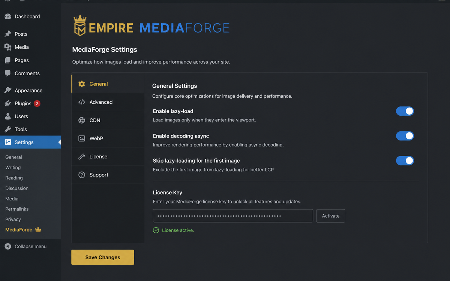
Task: Click the Activate license button
Action: point(331,216)
